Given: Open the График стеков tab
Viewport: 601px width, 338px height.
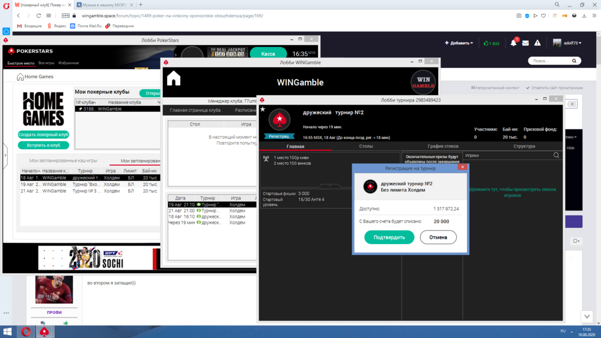Looking at the screenshot, I should [443, 146].
